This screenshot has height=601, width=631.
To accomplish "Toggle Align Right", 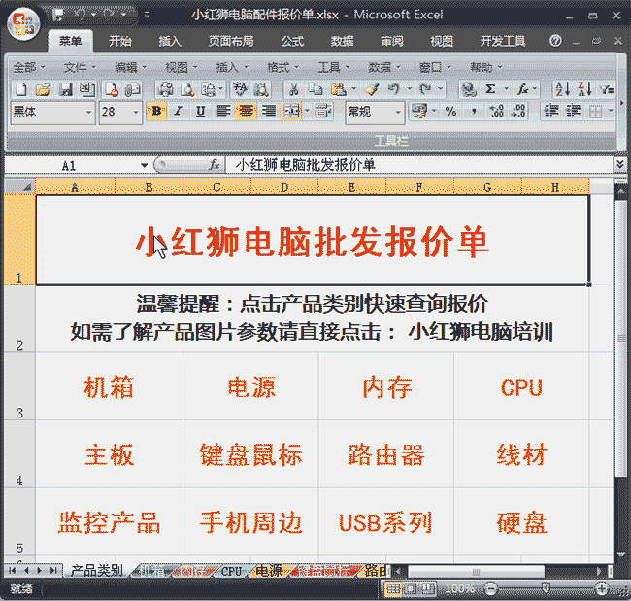I will click(x=268, y=111).
